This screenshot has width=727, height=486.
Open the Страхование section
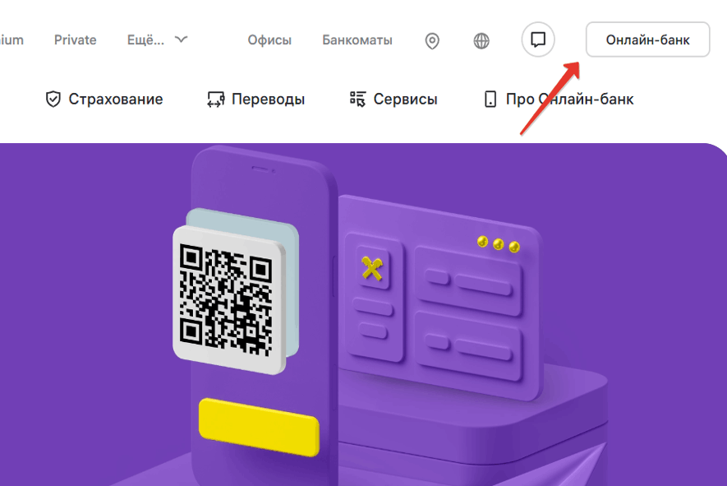pos(115,99)
